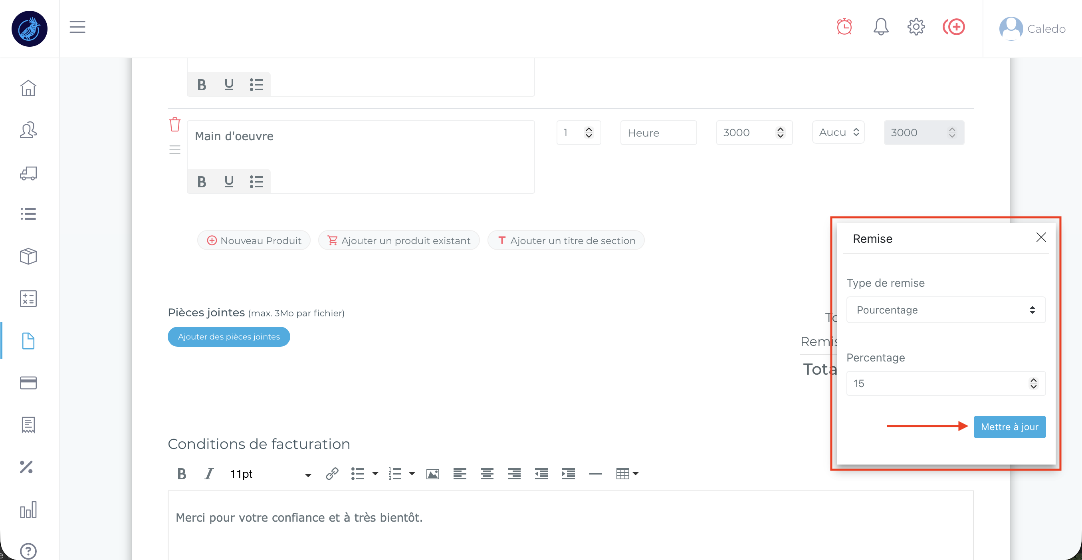1082x560 pixels.
Task: Open the 11pt font size dropdown
Action: (x=270, y=474)
